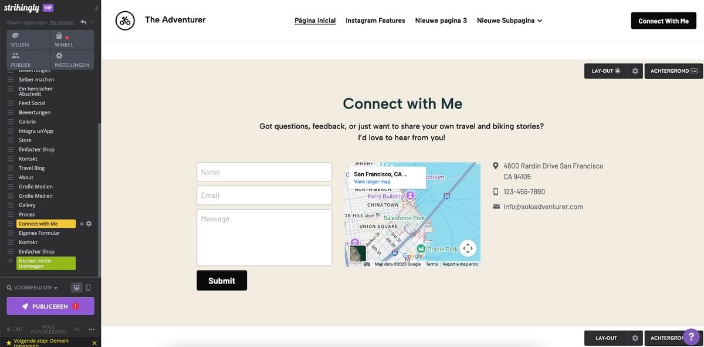Open the purple help question mark
This screenshot has height=347, width=704.
click(691, 336)
